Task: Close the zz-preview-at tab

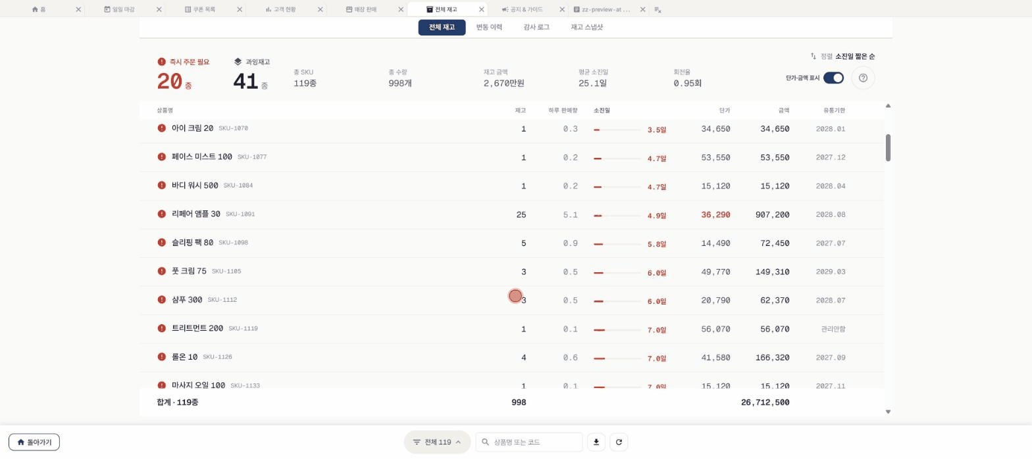Action: 642,9
